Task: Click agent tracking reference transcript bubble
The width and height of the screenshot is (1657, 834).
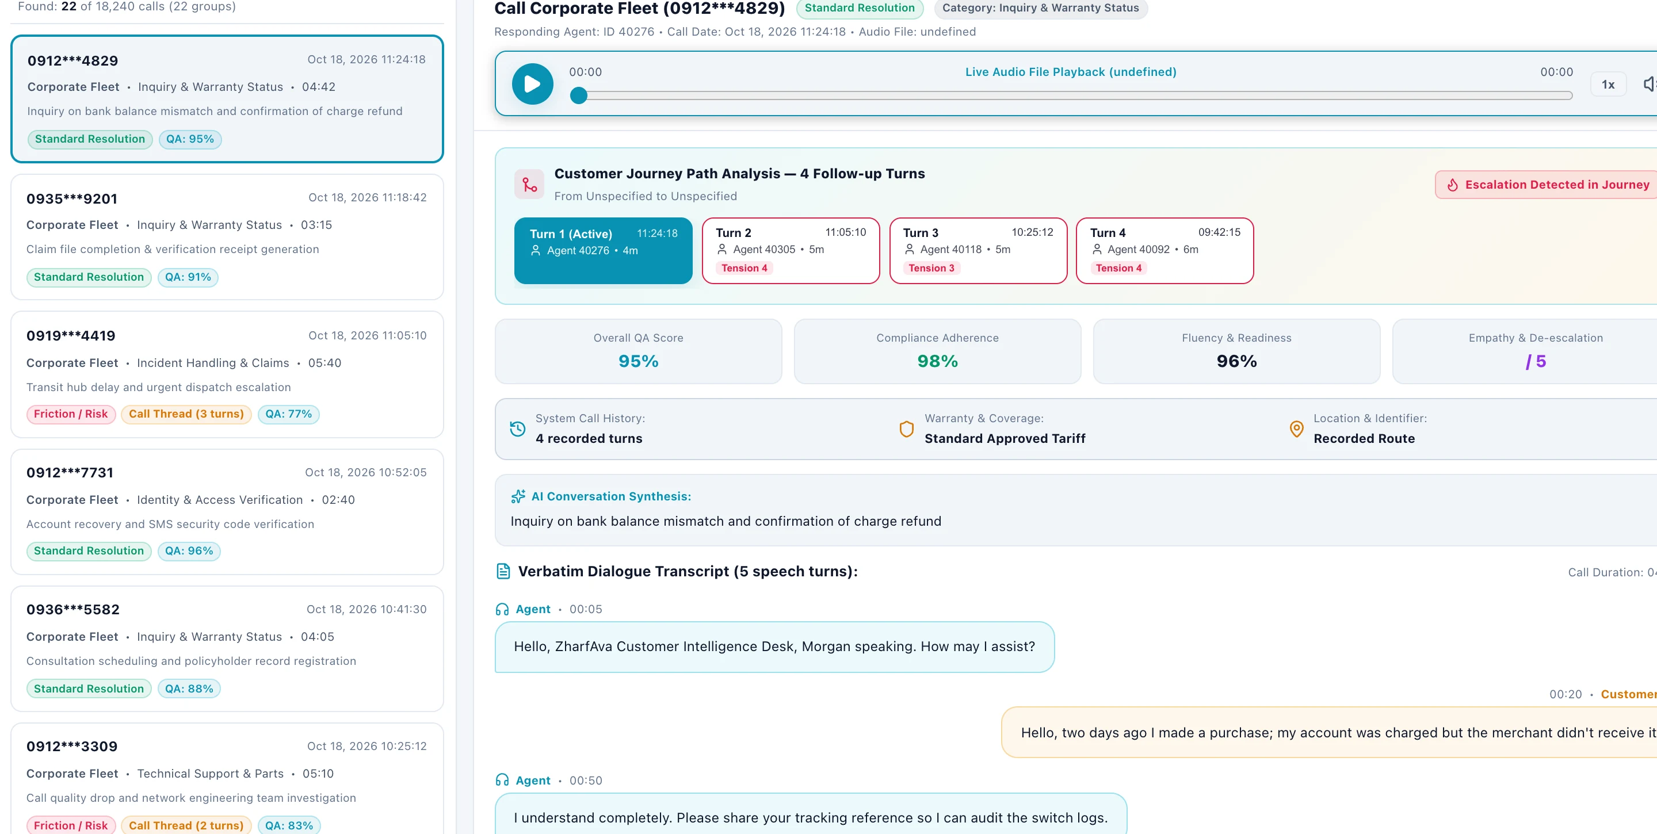Action: tap(811, 813)
